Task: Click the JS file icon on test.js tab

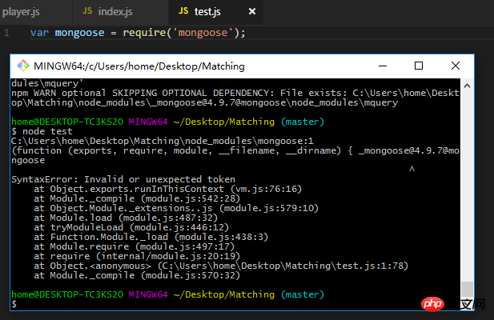Action: [183, 11]
